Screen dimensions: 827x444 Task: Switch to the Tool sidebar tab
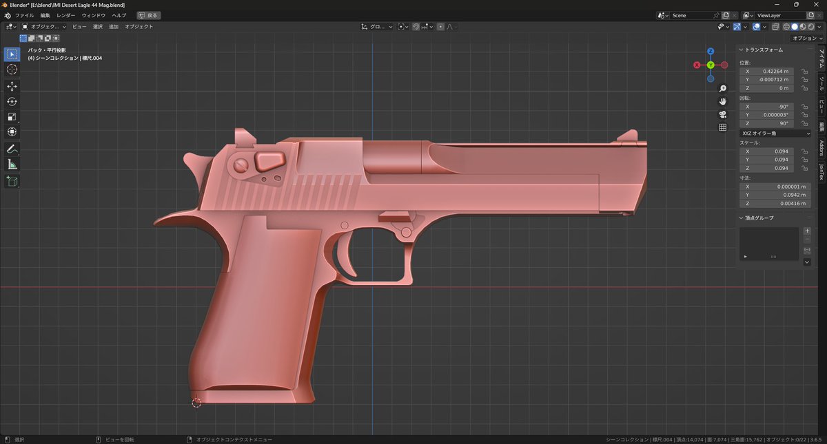pos(821,84)
